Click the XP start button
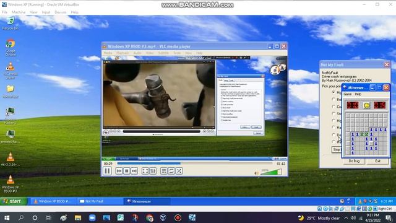The height and width of the screenshot is (223, 396). (13, 201)
